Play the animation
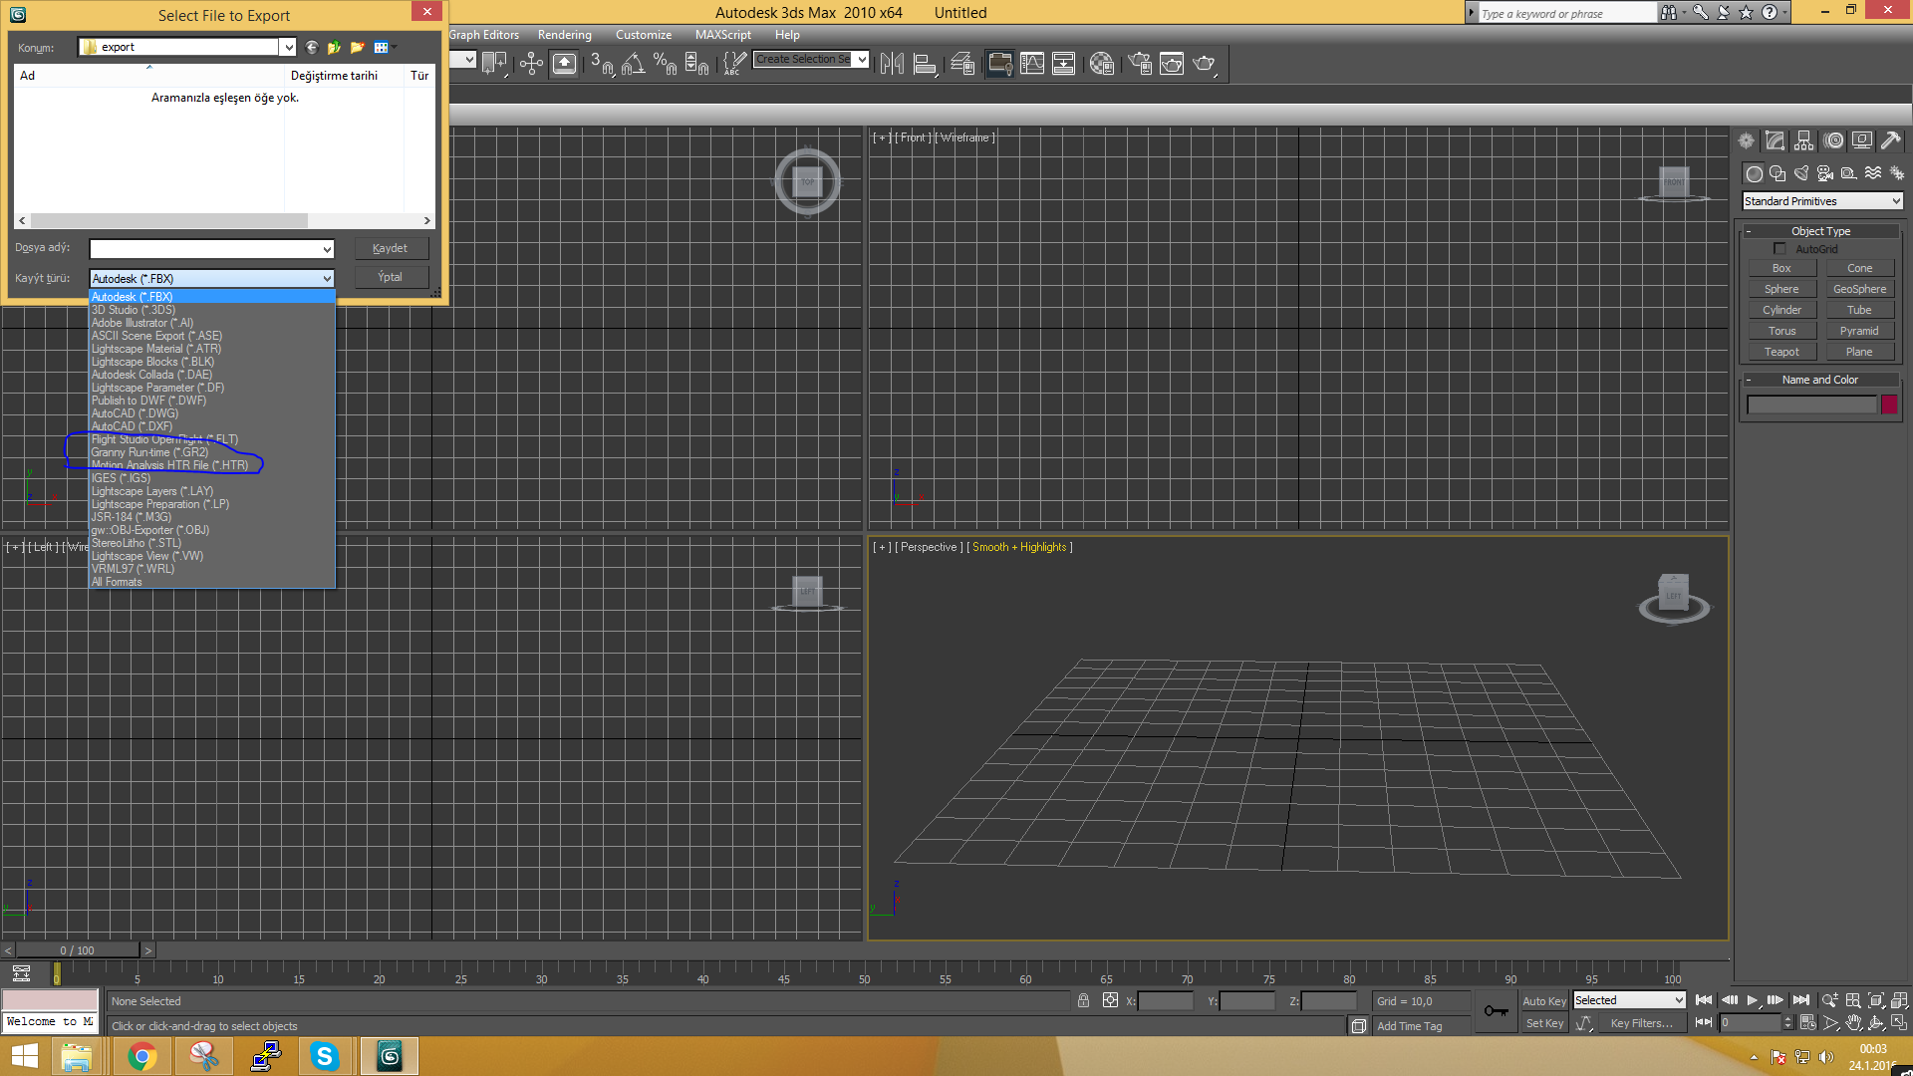Screen dimensions: 1913x1076 (x=1753, y=1000)
